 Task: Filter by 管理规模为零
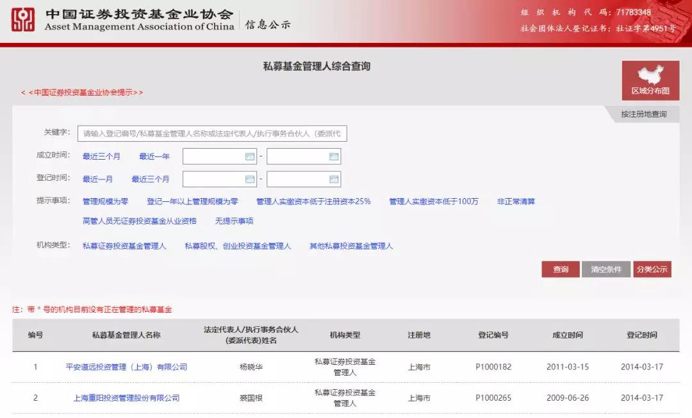(x=106, y=201)
